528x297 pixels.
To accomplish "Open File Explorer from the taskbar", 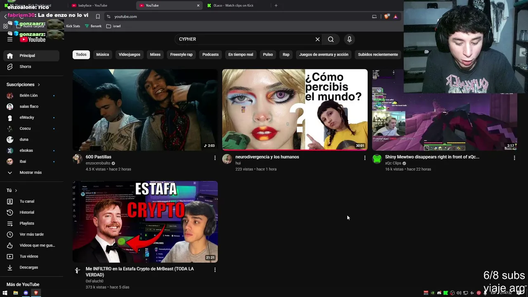I will point(16,293).
